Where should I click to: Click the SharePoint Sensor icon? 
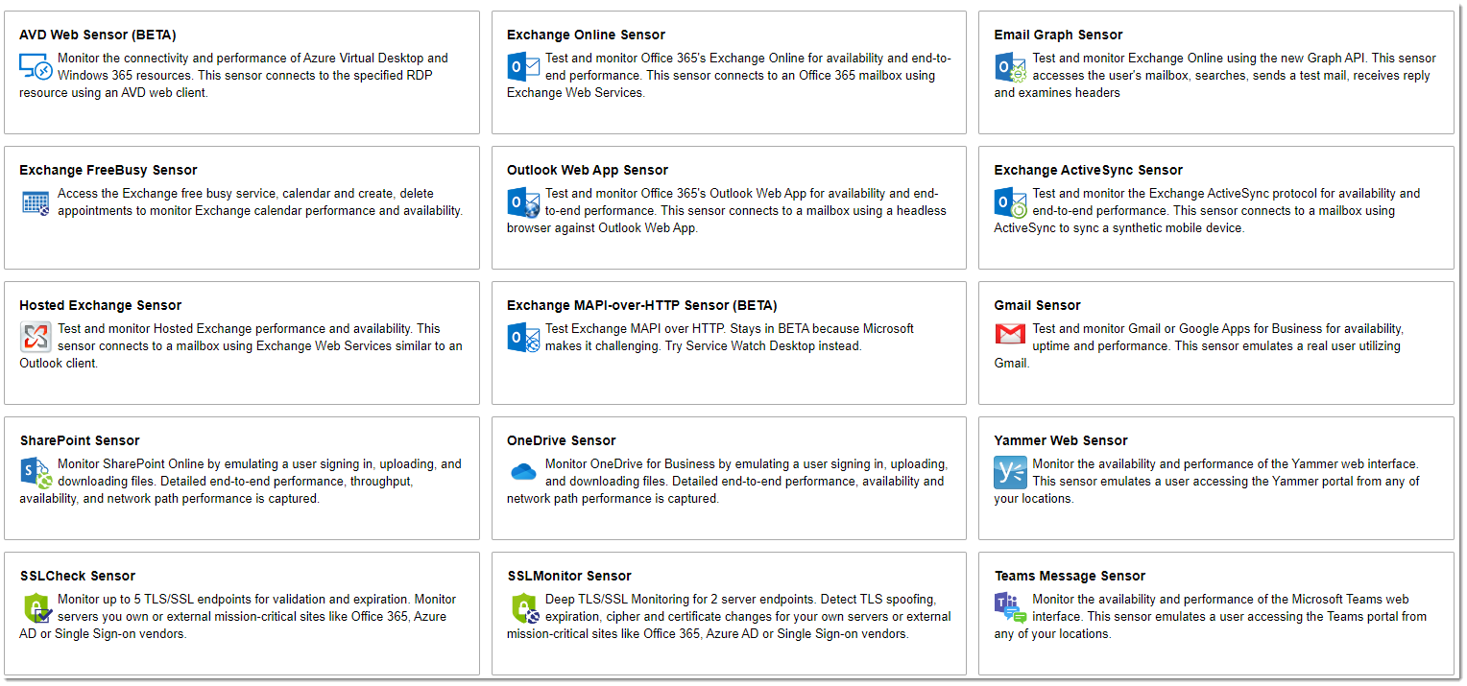click(36, 473)
